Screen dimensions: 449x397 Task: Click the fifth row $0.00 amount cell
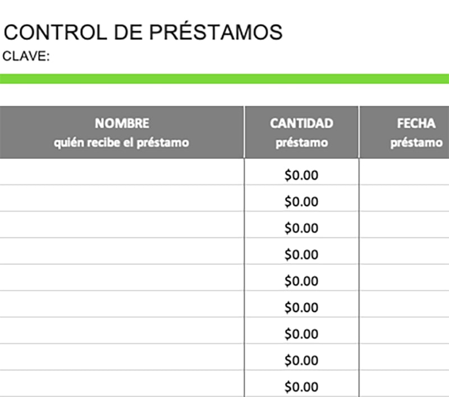pyautogui.click(x=301, y=281)
